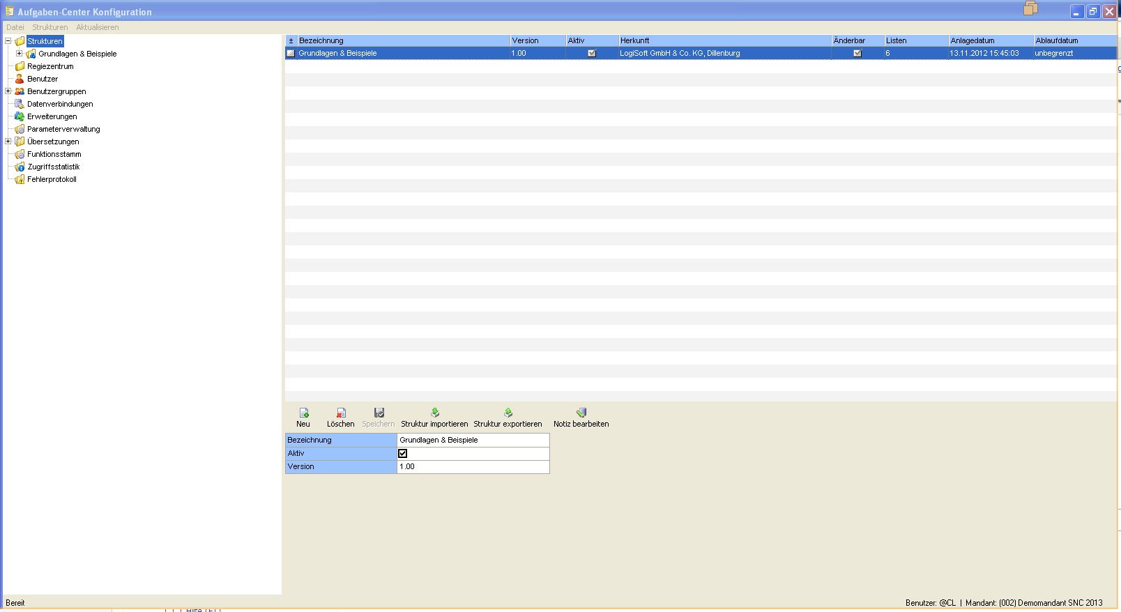Toggle Aktiv checkbox in Grundlagen & Beispiele row
Screen dimensions: 1121x612
coord(592,53)
